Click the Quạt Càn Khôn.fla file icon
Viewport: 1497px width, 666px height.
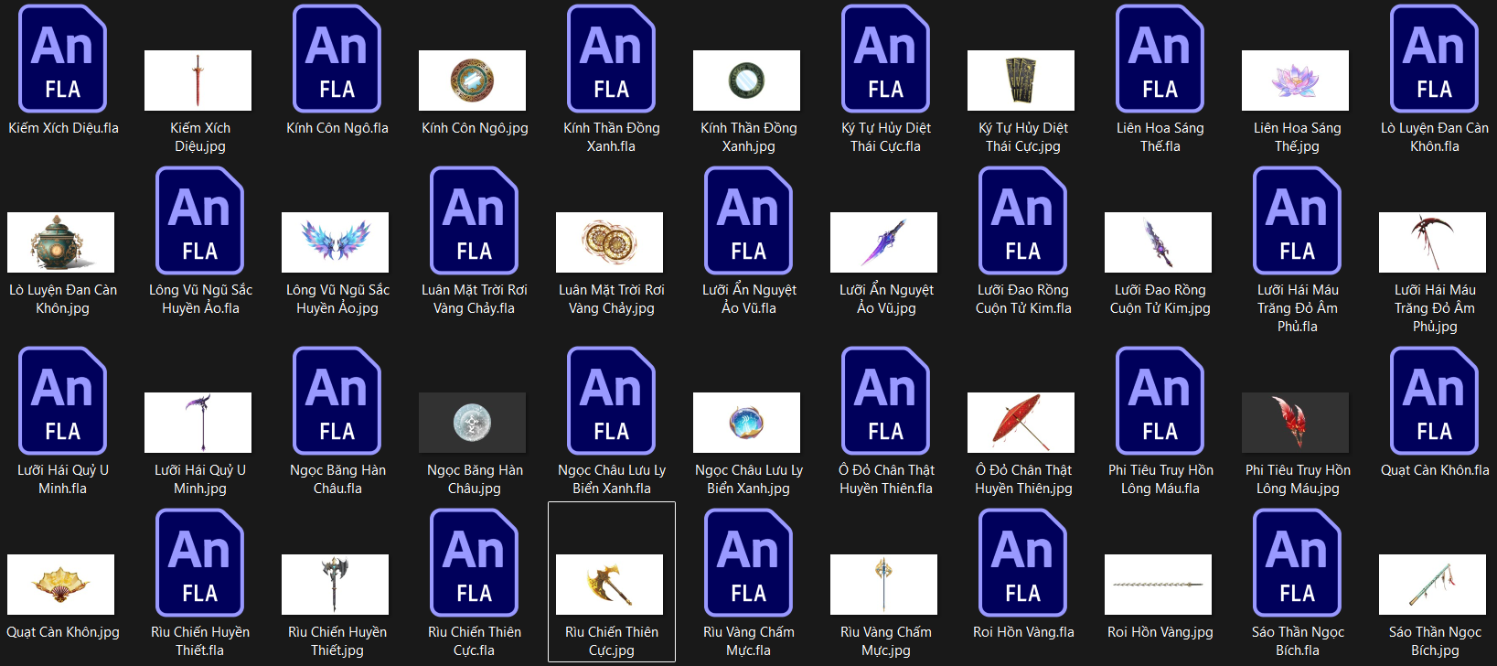(1434, 402)
